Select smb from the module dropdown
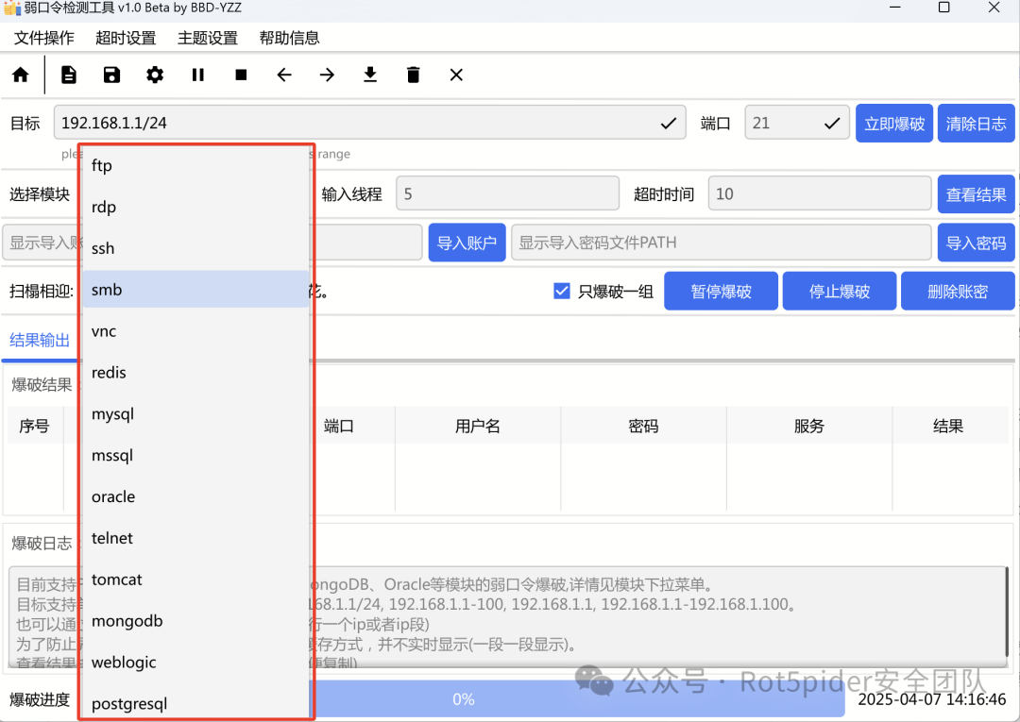The height and width of the screenshot is (722, 1020). 107,290
